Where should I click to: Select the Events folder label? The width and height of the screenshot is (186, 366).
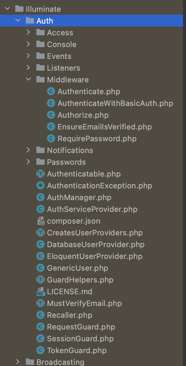tap(59, 56)
